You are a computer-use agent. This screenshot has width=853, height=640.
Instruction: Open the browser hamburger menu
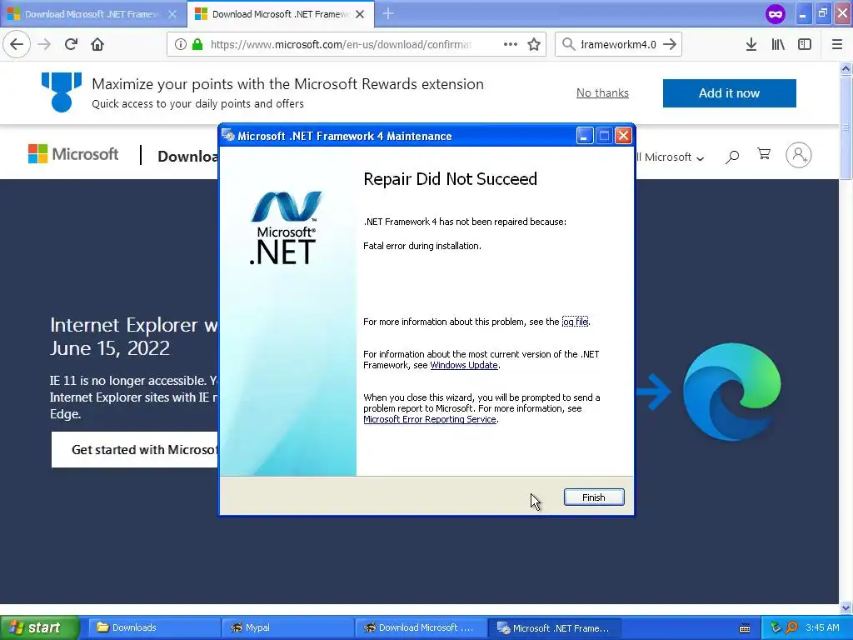tap(837, 44)
